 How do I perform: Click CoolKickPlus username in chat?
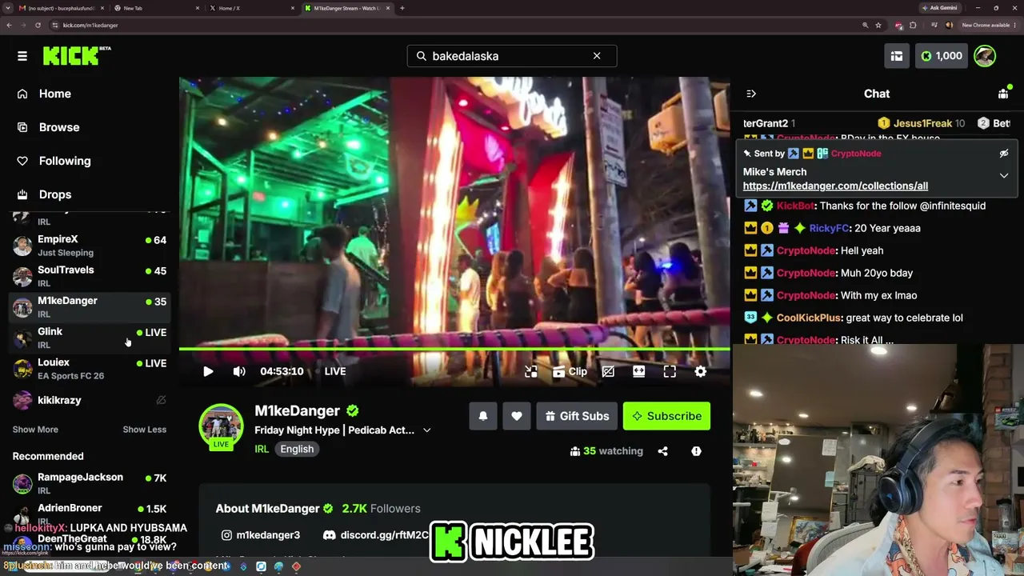[808, 318]
